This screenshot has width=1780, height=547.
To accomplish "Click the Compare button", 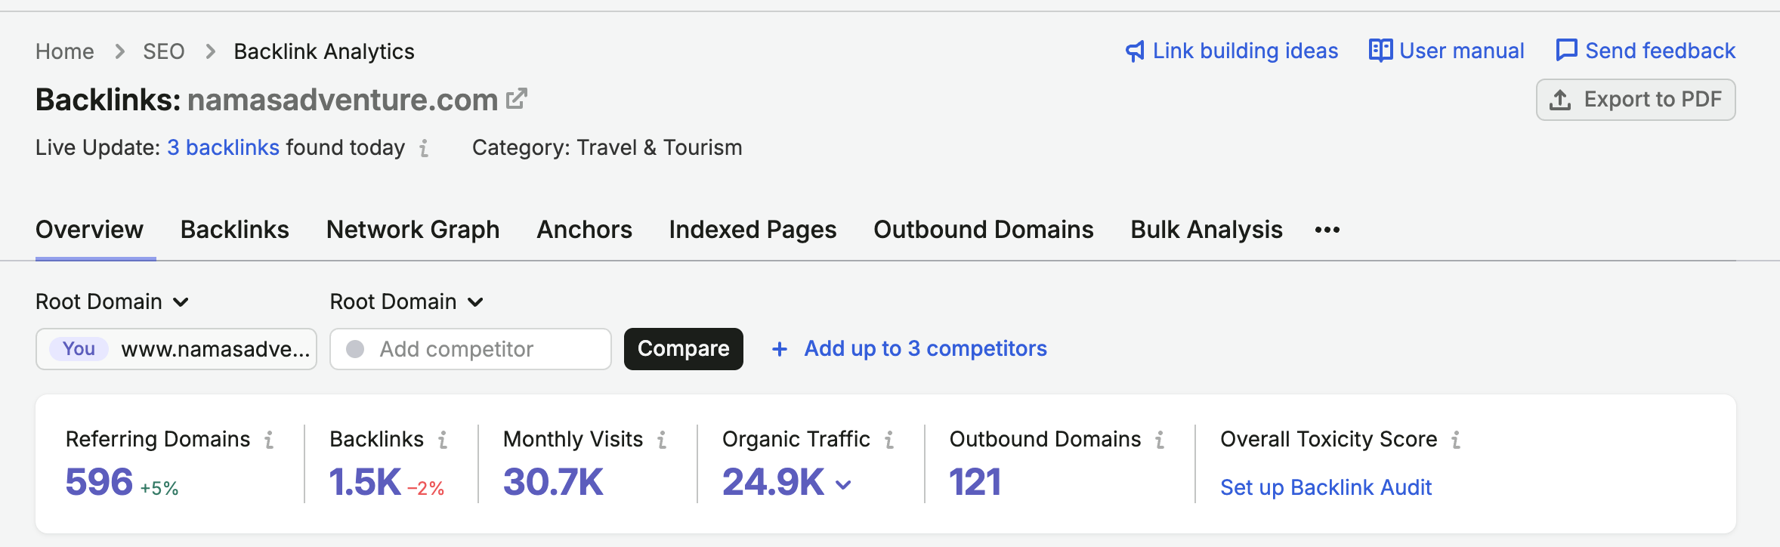I will click(684, 349).
